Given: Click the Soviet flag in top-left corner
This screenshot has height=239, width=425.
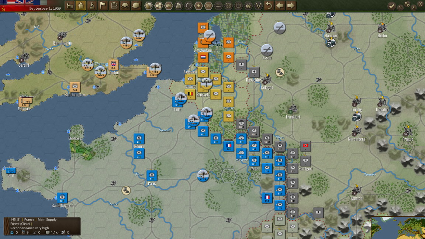Looking at the screenshot, I should [3, 9].
